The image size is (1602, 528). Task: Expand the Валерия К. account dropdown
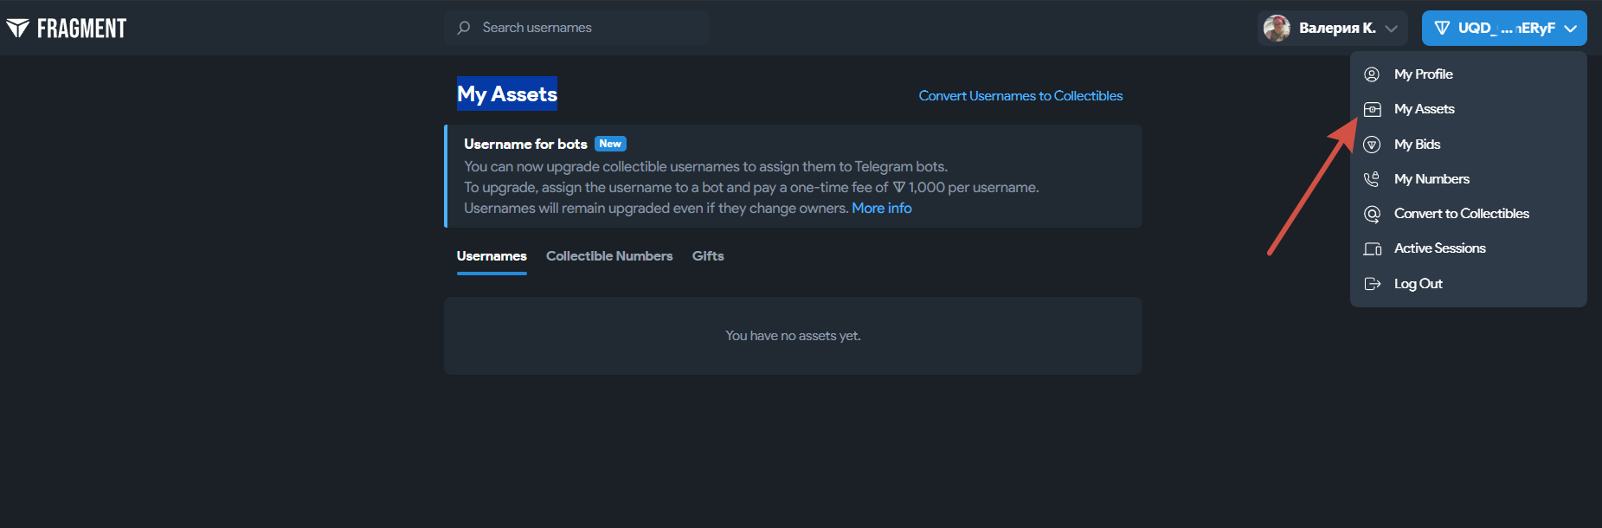click(x=1333, y=29)
